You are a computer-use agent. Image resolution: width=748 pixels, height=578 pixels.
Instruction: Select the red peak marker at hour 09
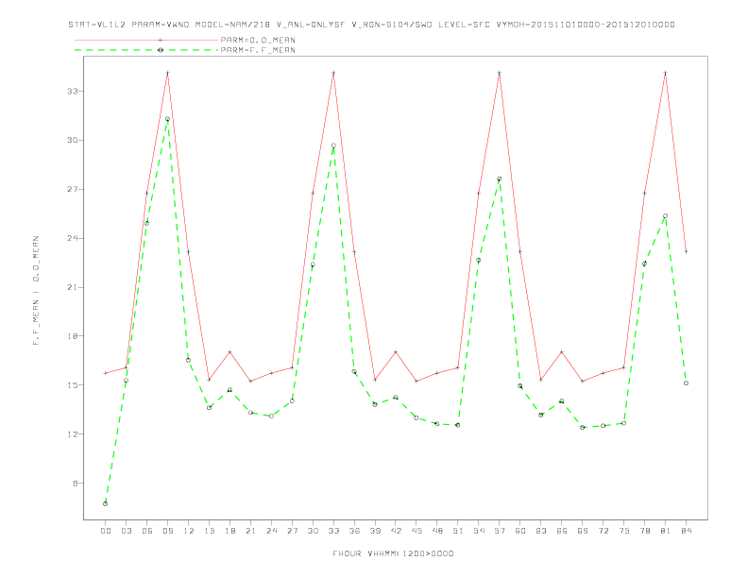(x=167, y=73)
